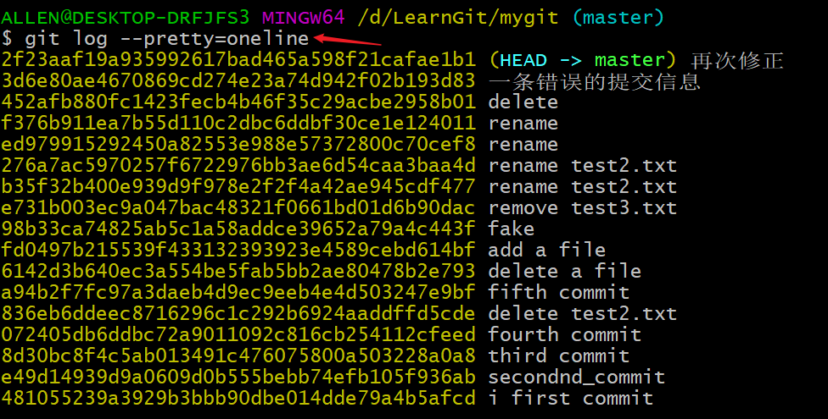This screenshot has height=419, width=828.
Task: Click the "再次修正" commit message
Action: pyautogui.click(x=736, y=60)
